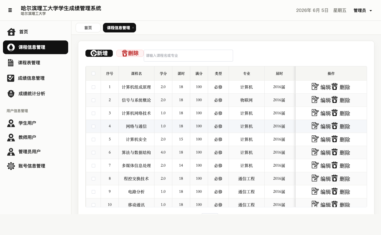Check the box for 多媒体信息处理 row
The width and height of the screenshot is (381, 235).
click(x=93, y=166)
